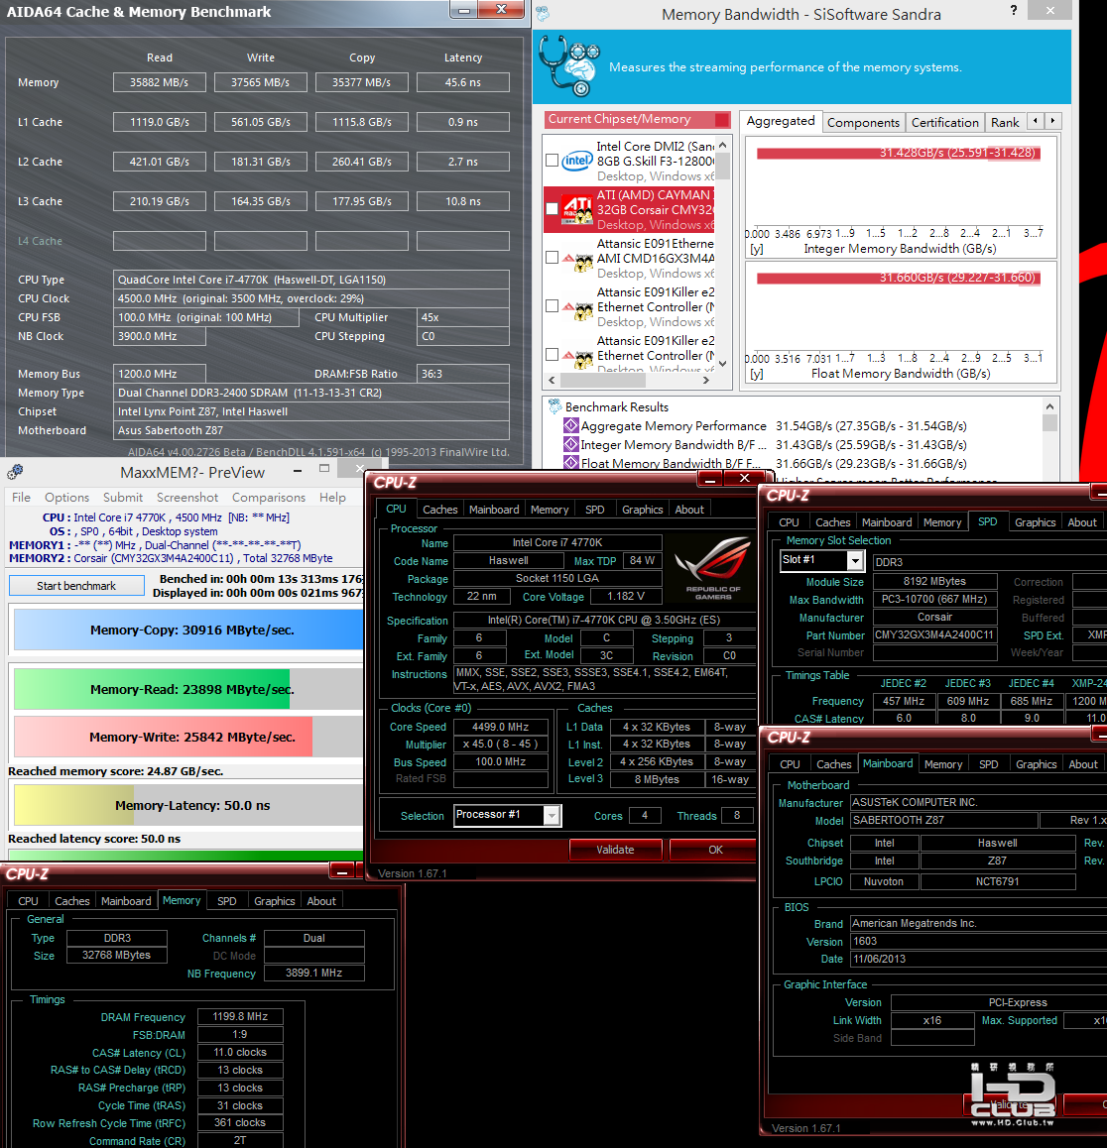Image resolution: width=1107 pixels, height=1148 pixels.
Task: Tick the AMI CMD16GX3M4A entry checkbox
Action: [553, 258]
